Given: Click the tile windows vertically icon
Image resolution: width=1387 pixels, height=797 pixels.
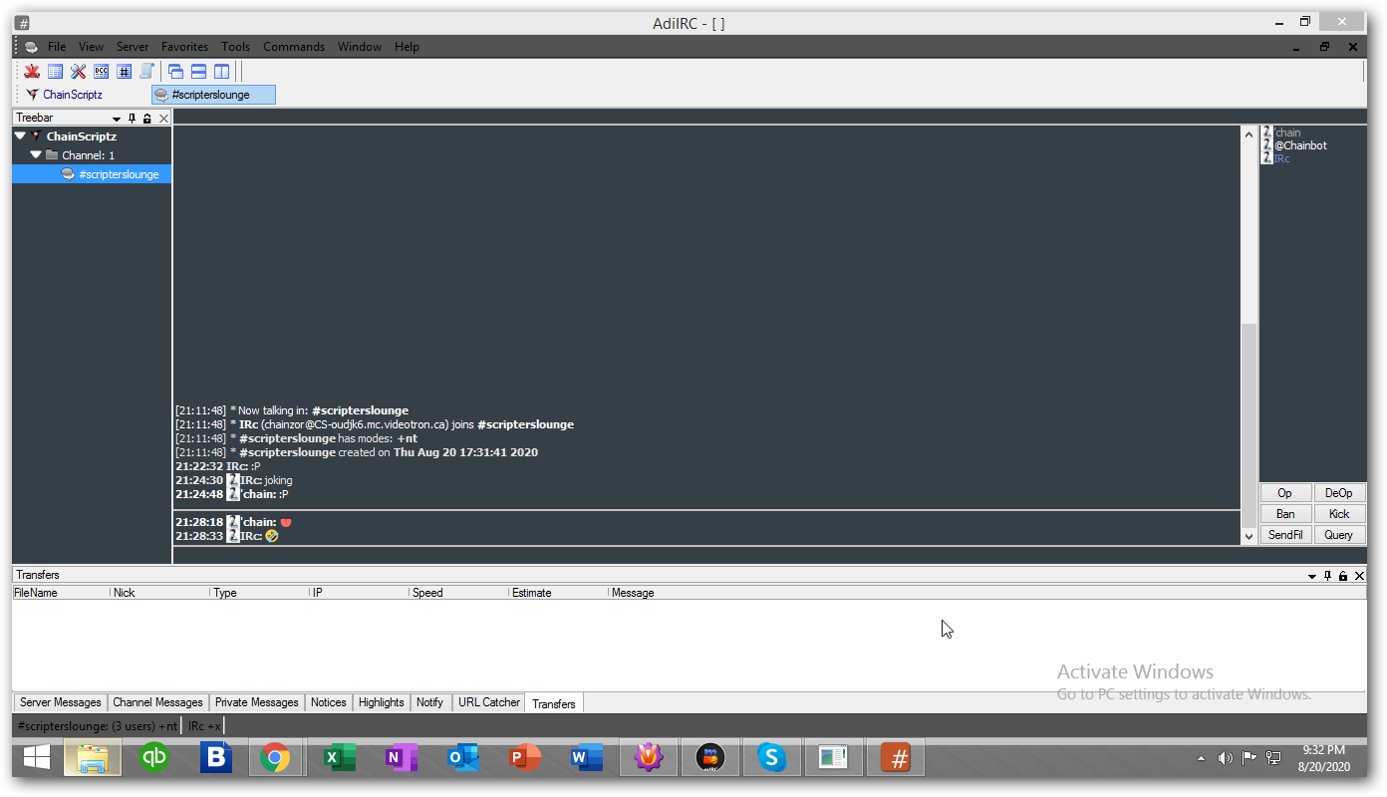Looking at the screenshot, I should tap(221, 71).
